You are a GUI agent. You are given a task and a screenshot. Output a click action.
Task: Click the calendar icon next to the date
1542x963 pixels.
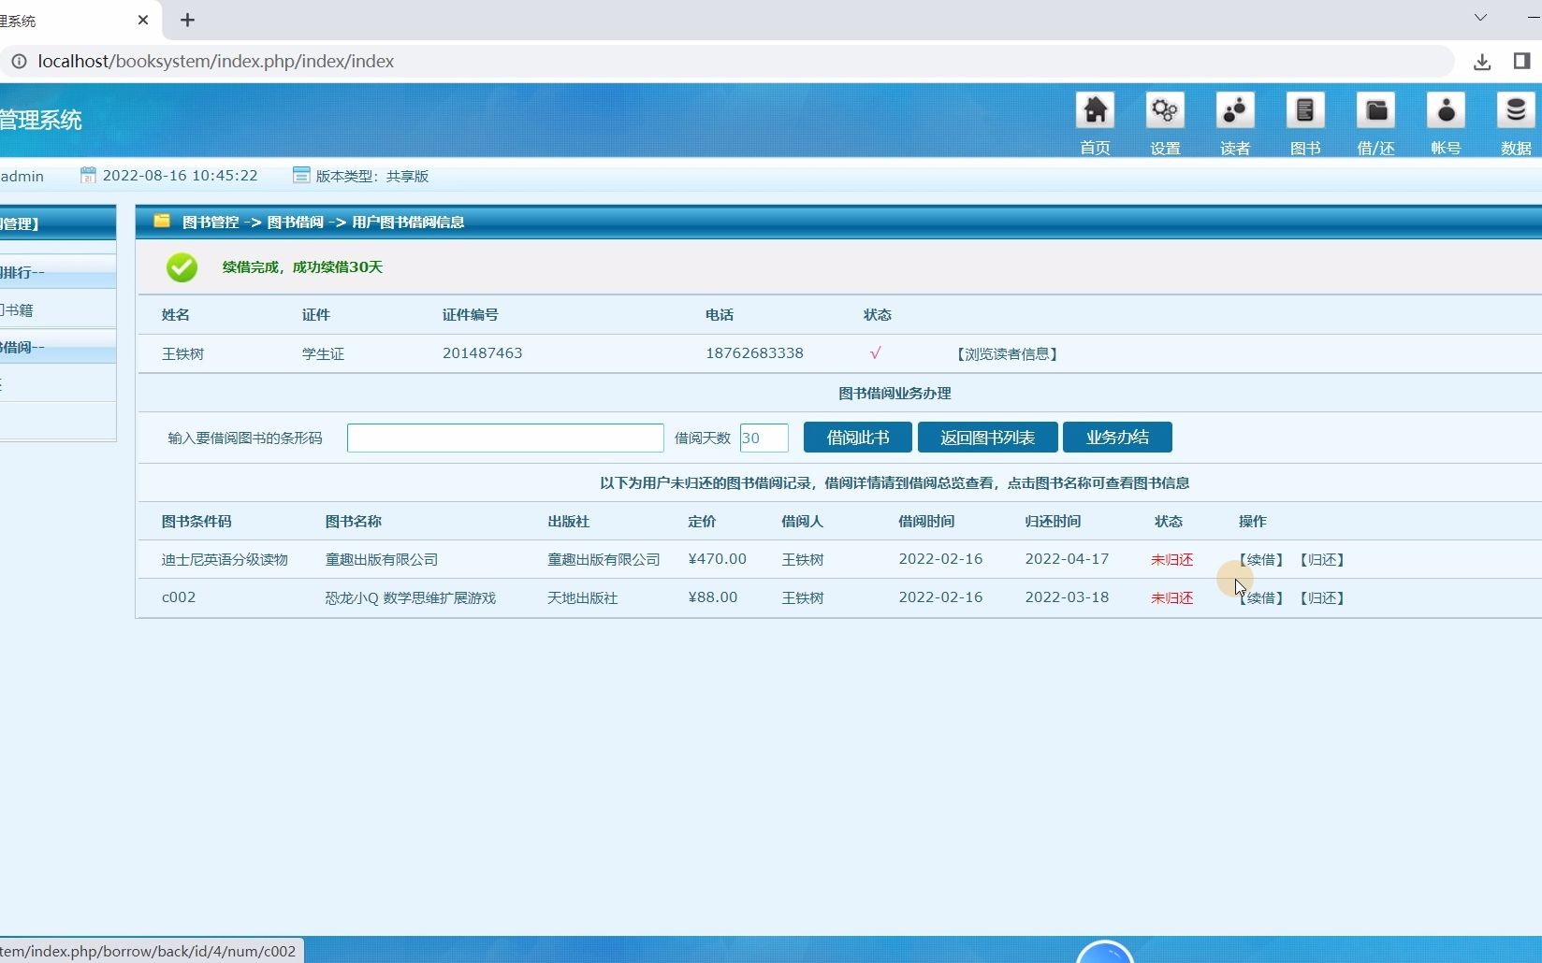(x=89, y=175)
